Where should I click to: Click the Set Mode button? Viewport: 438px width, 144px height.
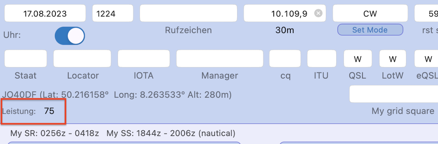point(370,30)
